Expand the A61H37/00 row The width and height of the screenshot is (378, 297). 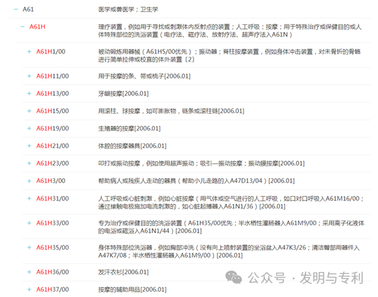point(29,290)
